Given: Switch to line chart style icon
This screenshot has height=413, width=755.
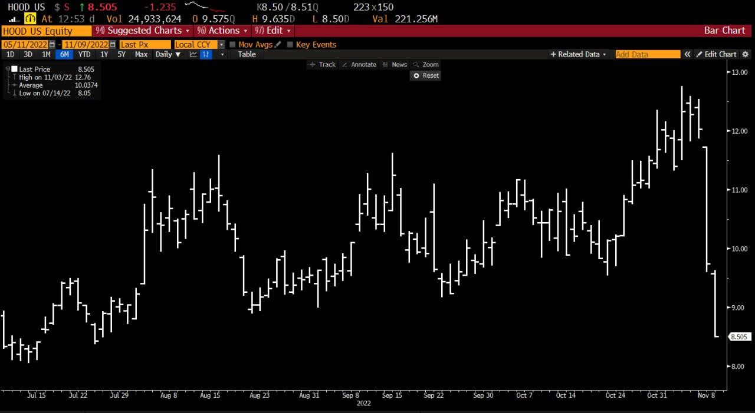Looking at the screenshot, I should [193, 54].
